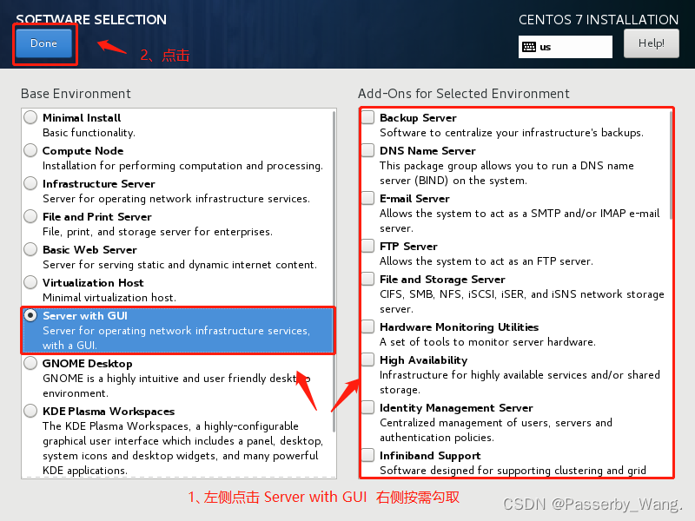Image resolution: width=695 pixels, height=521 pixels.
Task: Check Hardware Monitoring Utilities add-on
Action: [367, 326]
